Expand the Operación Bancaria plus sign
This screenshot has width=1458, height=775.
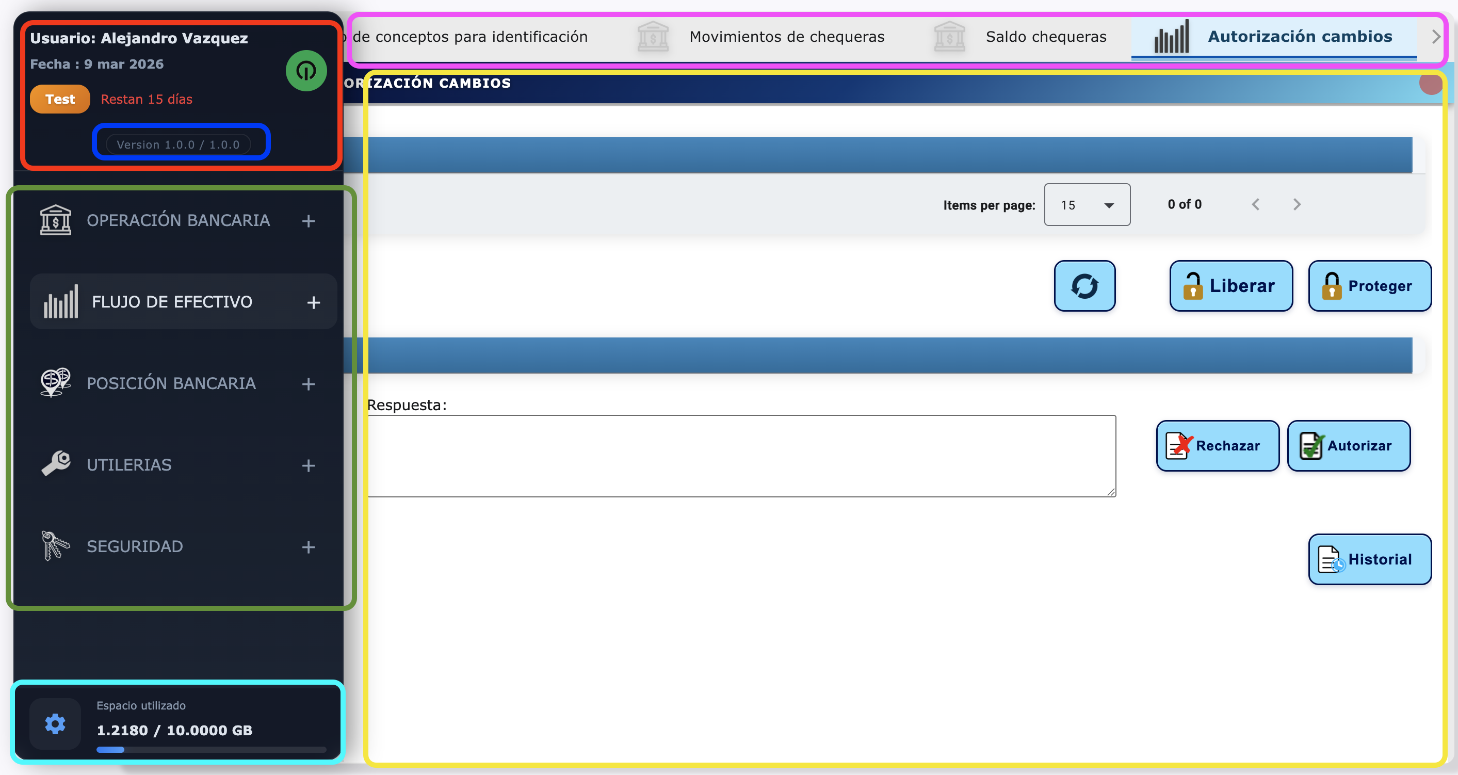[308, 221]
